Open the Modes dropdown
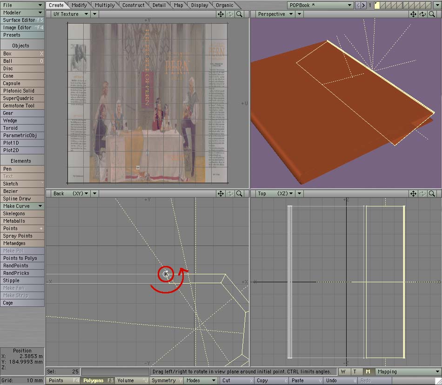Screen dimensions: 442x385 point(201,380)
